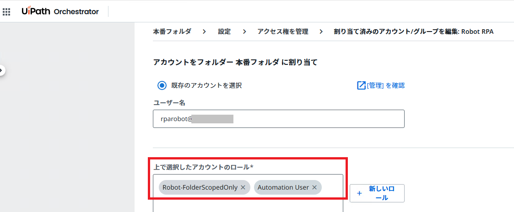
Task: Select the 既存のアカウントを選択 radio button
Action: [162, 85]
